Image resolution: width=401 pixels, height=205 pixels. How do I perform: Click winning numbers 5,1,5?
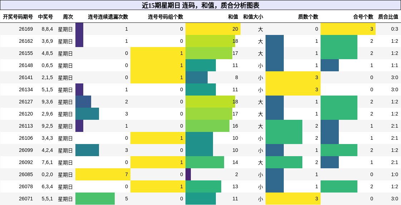click(x=47, y=89)
